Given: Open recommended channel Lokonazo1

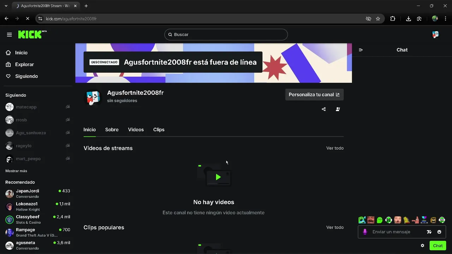Looking at the screenshot, I should [x=38, y=207].
